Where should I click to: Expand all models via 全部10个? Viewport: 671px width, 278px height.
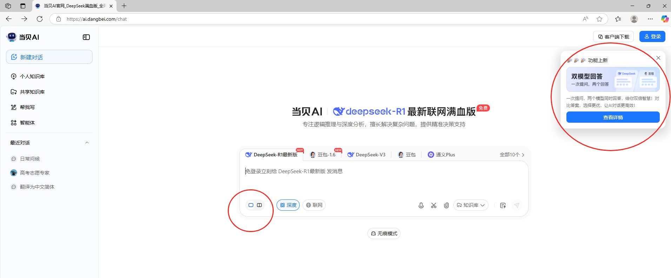point(512,155)
